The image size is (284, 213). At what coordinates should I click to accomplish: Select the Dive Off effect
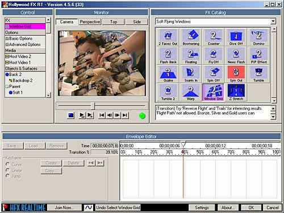pyautogui.click(x=236, y=37)
